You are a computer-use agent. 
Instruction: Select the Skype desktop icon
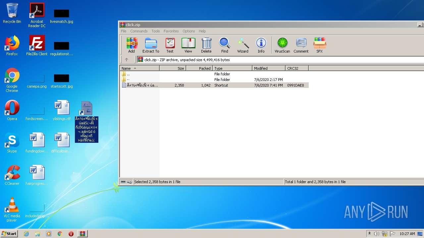pyautogui.click(x=12, y=143)
